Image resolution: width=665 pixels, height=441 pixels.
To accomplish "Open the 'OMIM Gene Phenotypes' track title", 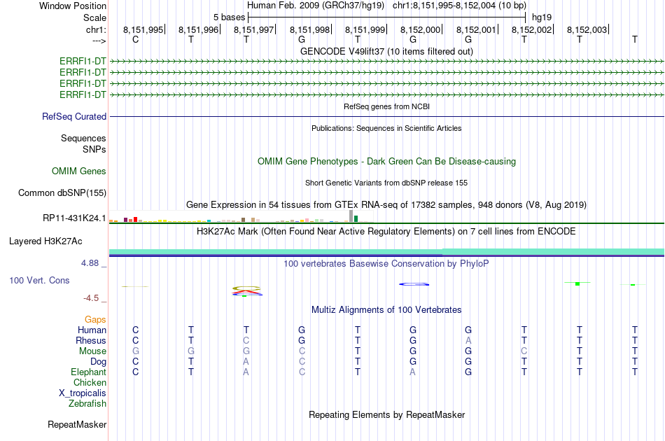I will [x=386, y=162].
